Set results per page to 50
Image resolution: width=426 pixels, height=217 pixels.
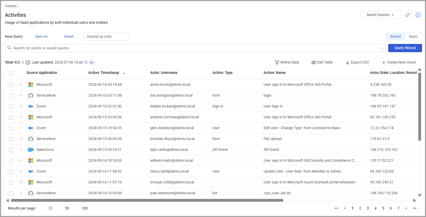[x=67, y=208]
